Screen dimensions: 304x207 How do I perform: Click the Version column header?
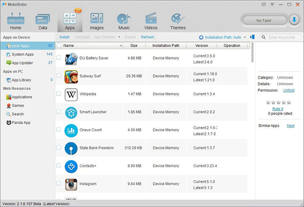(202, 46)
